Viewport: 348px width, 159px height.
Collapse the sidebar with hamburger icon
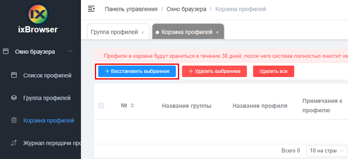click(x=91, y=9)
